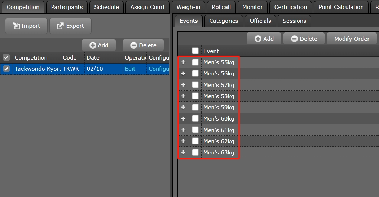Viewport: 379px width, 197px height.
Task: Click the Modify Order button
Action: pos(352,39)
